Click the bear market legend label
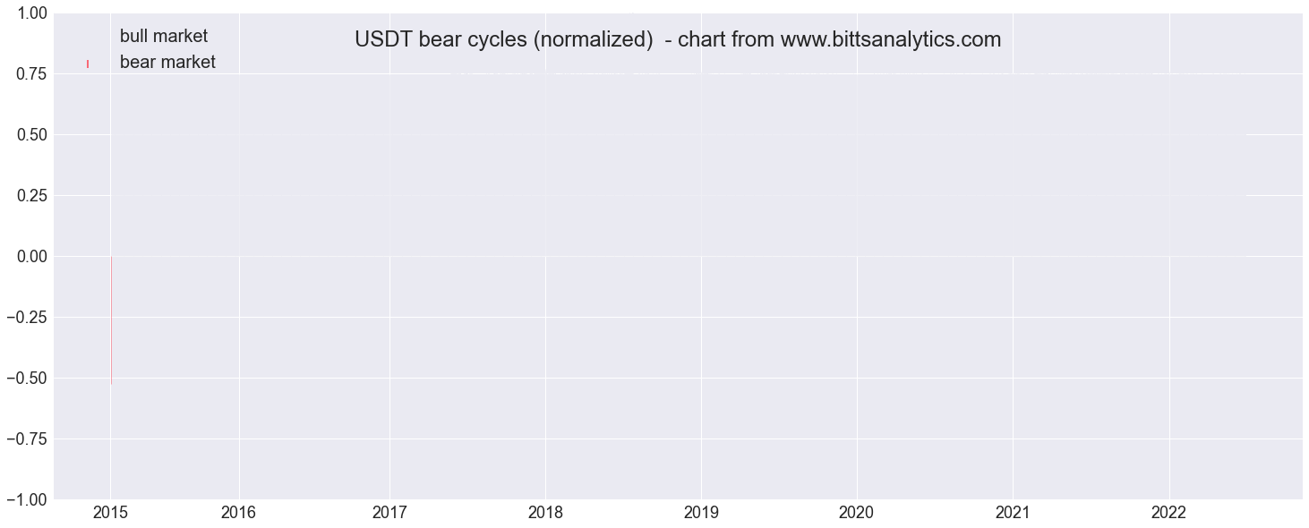The width and height of the screenshot is (1309, 528). tap(167, 63)
